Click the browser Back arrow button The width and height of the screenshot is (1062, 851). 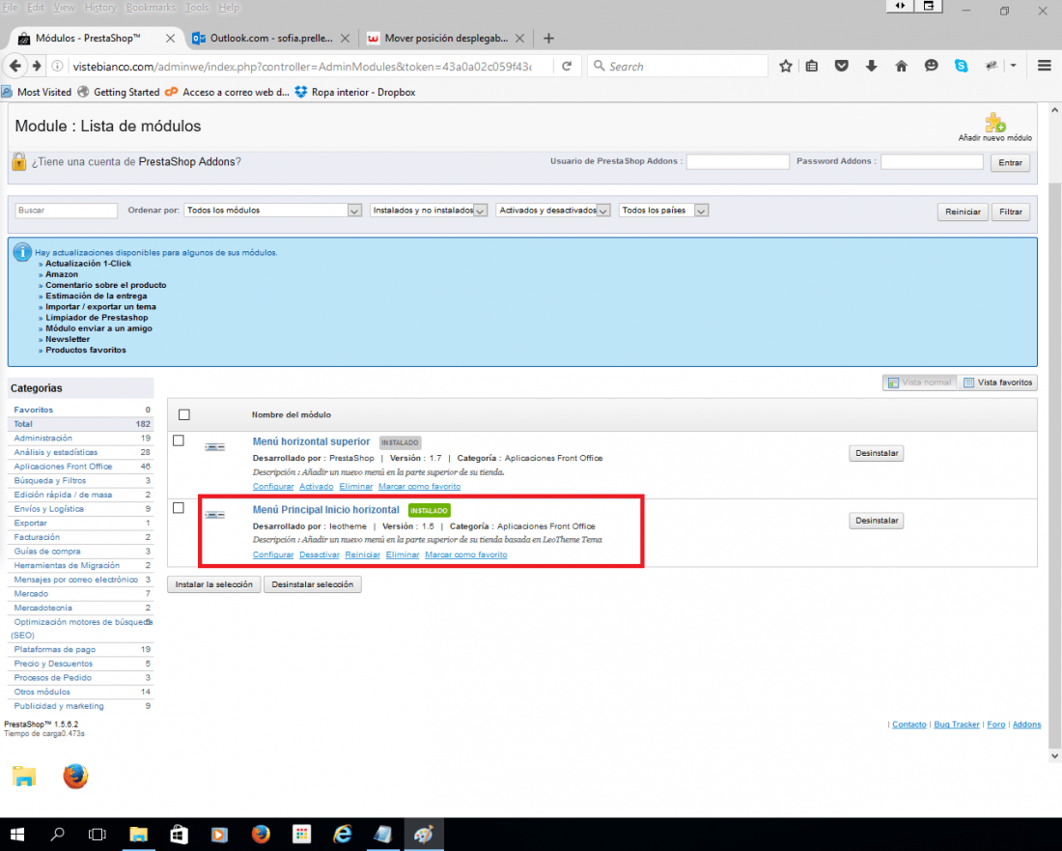click(14, 66)
